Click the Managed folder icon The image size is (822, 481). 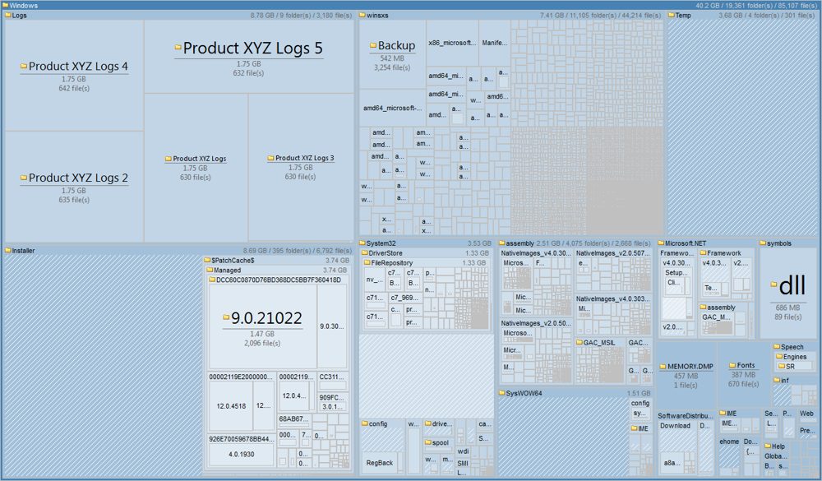(x=210, y=271)
